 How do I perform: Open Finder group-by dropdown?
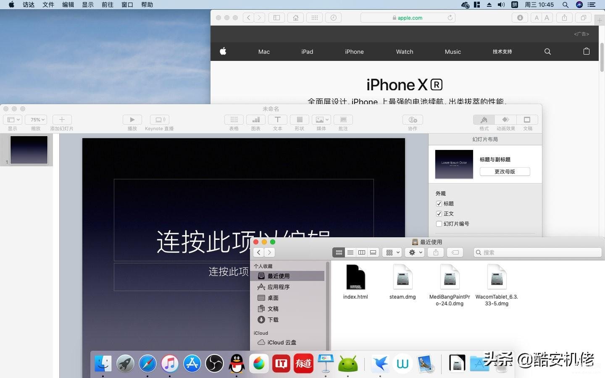point(393,252)
